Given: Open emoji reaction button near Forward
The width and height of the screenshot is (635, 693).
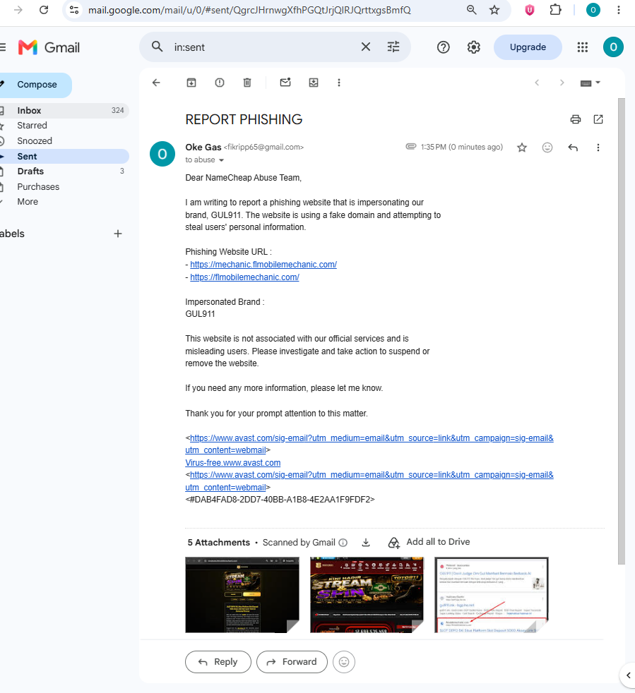Looking at the screenshot, I should coord(344,662).
